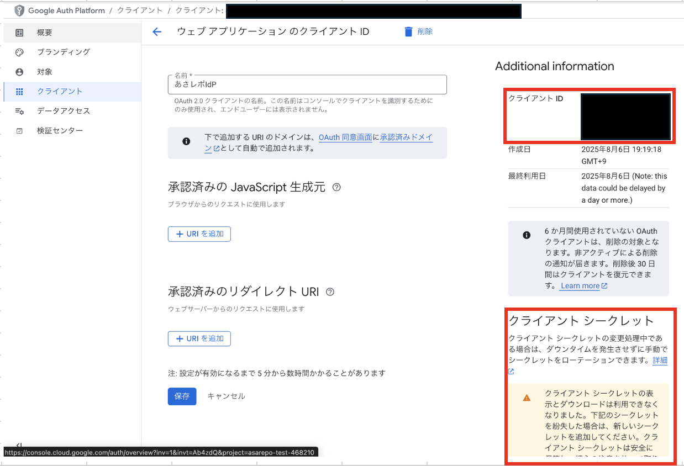Add URI under 承認済みのリダイレクト URI
684x466 pixels.
coord(199,338)
